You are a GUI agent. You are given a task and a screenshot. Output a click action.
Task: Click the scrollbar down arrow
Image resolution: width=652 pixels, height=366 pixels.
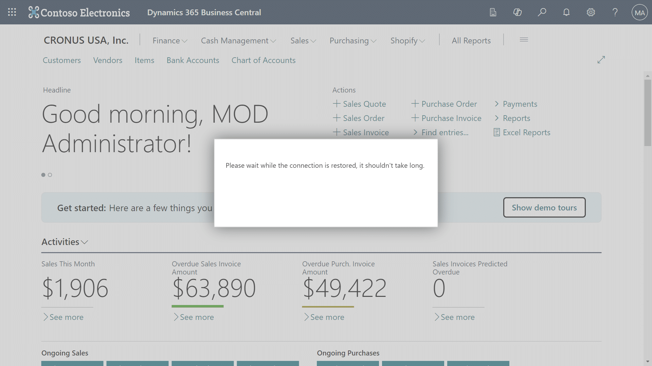coord(648,362)
